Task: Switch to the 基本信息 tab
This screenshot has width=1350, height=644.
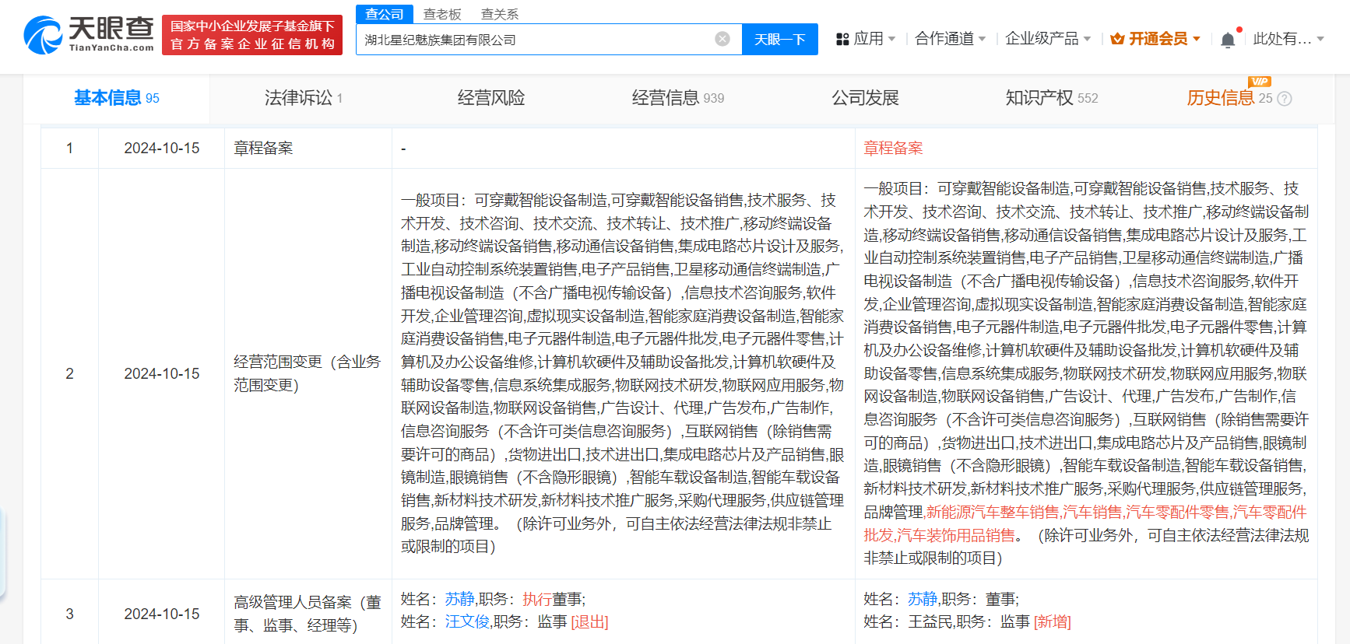Action: (116, 98)
